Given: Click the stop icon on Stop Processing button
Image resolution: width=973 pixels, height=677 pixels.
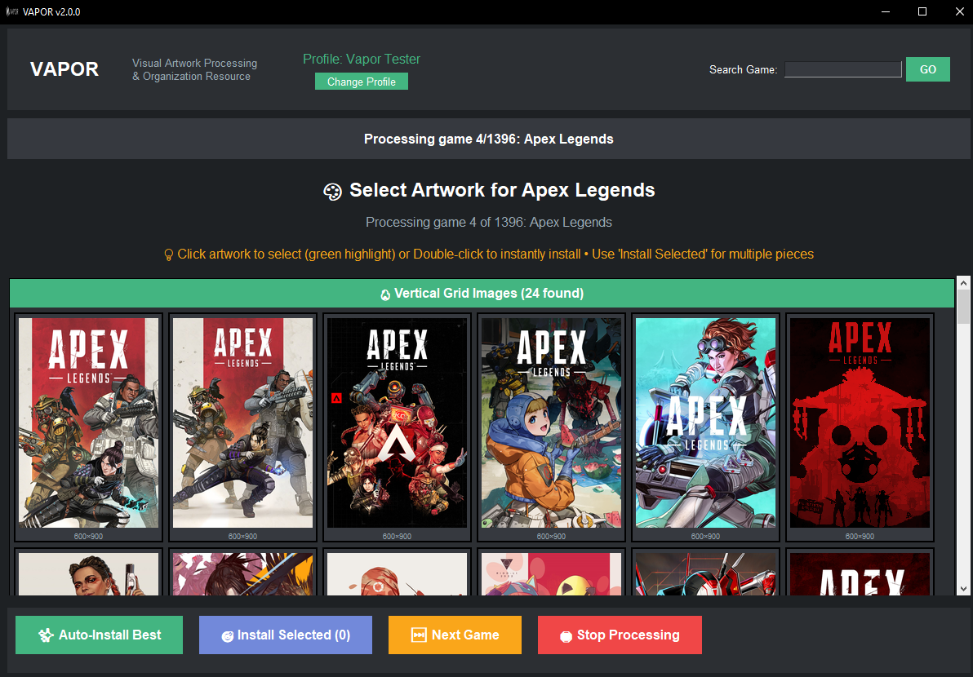Looking at the screenshot, I should point(566,636).
